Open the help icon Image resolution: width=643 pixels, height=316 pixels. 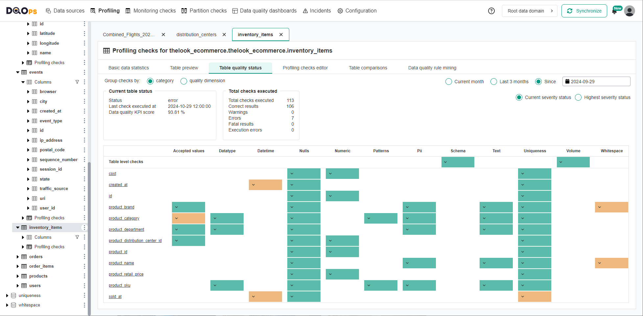click(491, 11)
